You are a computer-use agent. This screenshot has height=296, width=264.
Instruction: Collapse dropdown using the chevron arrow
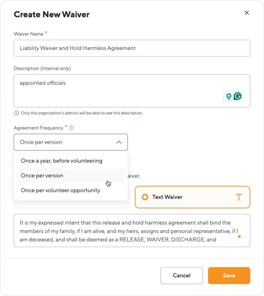tap(119, 142)
